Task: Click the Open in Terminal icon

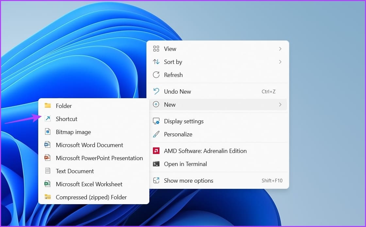Action: [156, 164]
